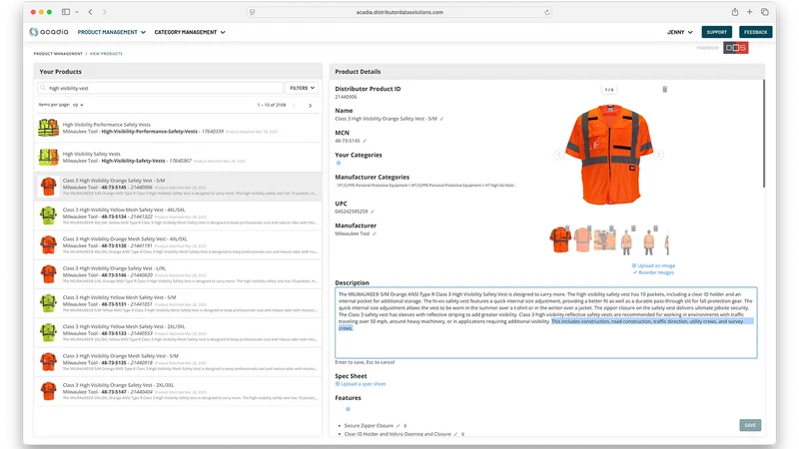Screen dimensions: 799x449
Task: Show the previous product image
Action: (559, 155)
